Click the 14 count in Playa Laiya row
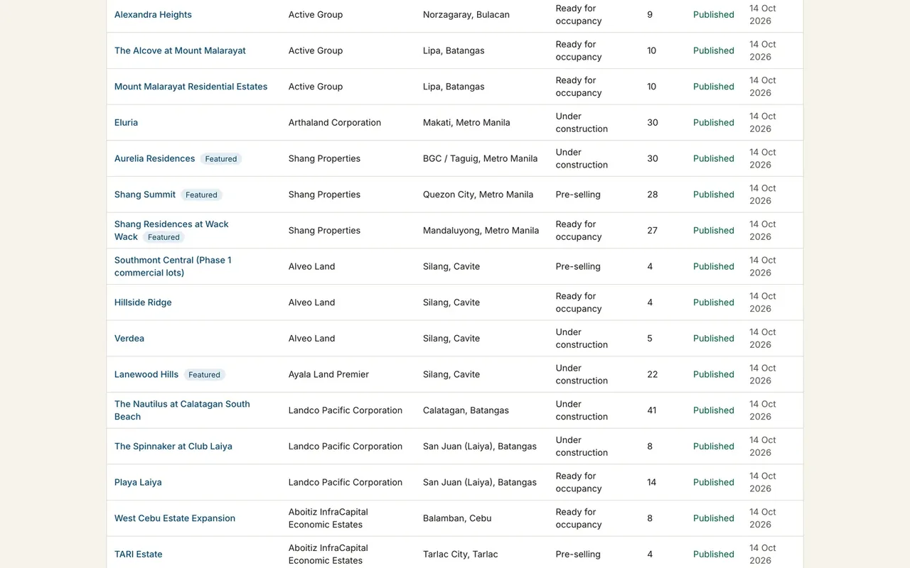 [652, 483]
